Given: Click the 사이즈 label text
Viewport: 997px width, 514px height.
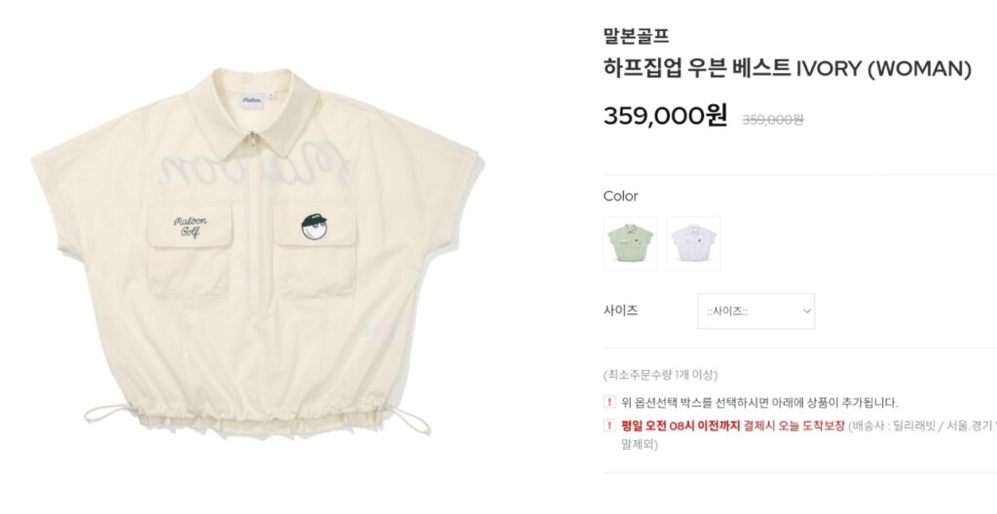Looking at the screenshot, I should pos(620,311).
